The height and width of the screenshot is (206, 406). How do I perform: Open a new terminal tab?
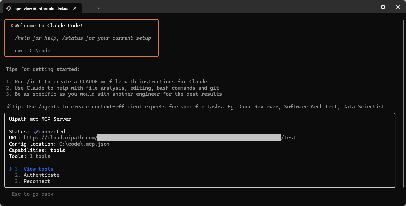click(89, 8)
